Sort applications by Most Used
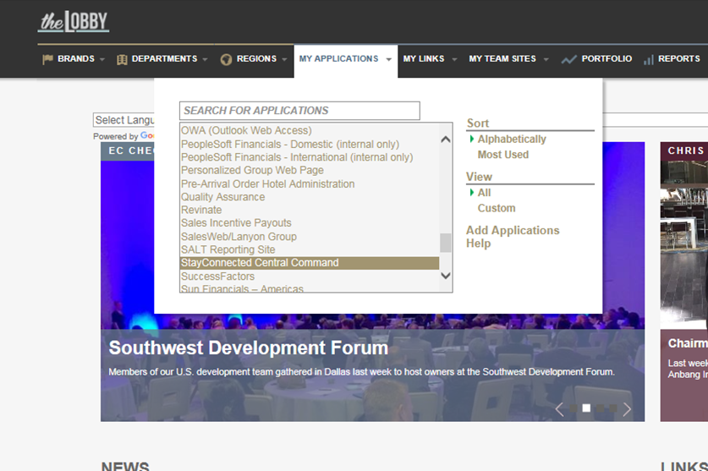The image size is (708, 471). pyautogui.click(x=503, y=155)
